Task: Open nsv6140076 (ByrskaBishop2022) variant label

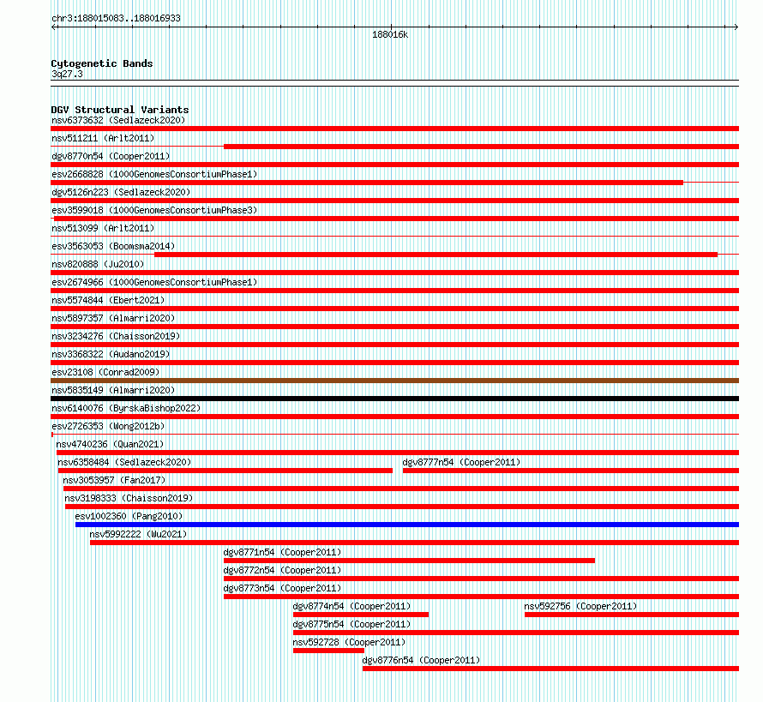Action: [x=126, y=408]
